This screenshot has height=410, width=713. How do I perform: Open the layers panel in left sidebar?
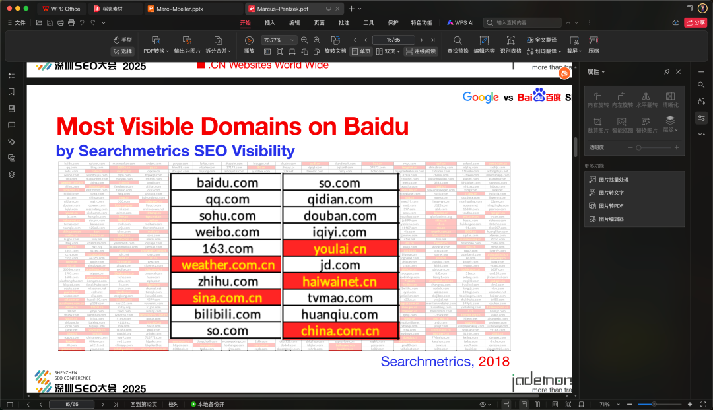pos(11,174)
